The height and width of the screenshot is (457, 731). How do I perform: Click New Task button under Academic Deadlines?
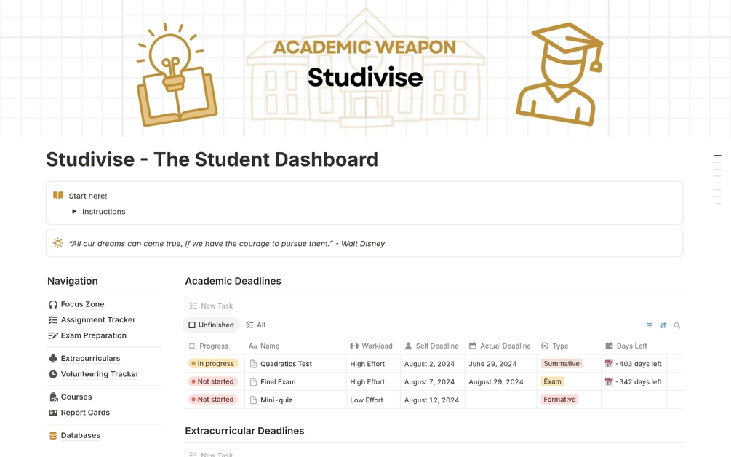[211, 306]
